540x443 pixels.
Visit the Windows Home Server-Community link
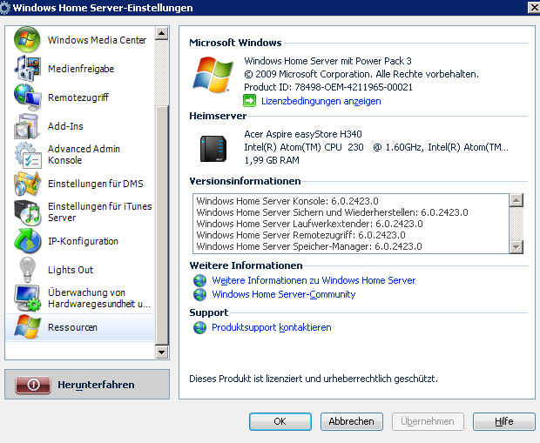[283, 295]
